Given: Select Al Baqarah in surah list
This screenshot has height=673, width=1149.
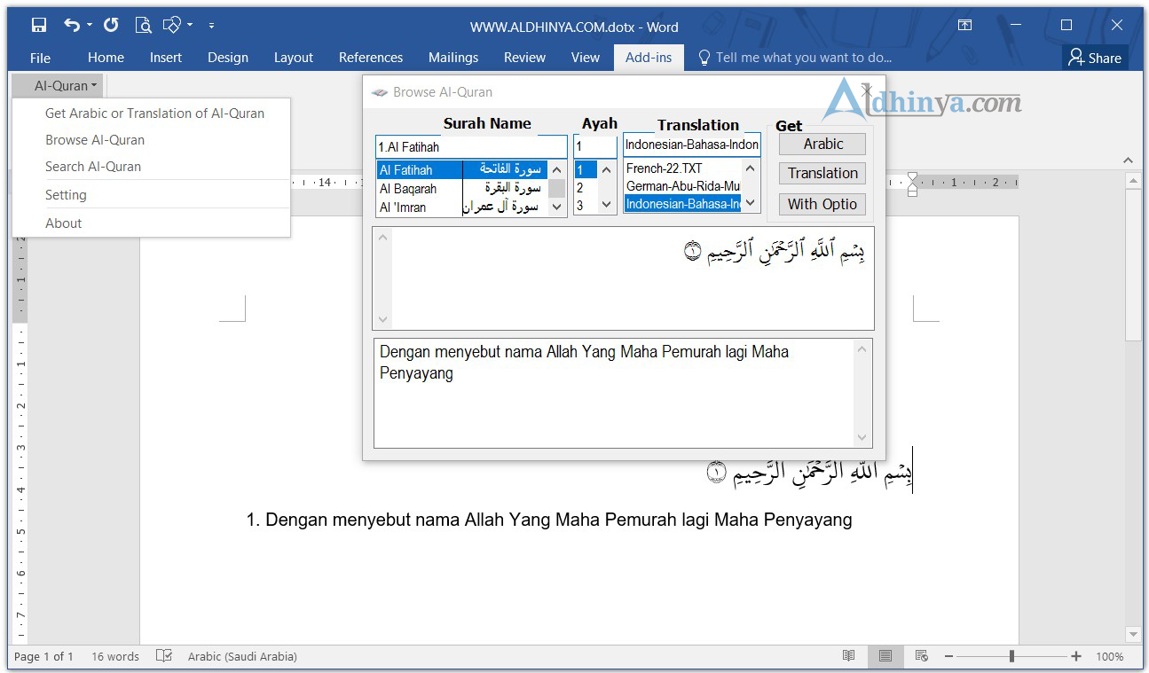Looking at the screenshot, I should pos(462,189).
